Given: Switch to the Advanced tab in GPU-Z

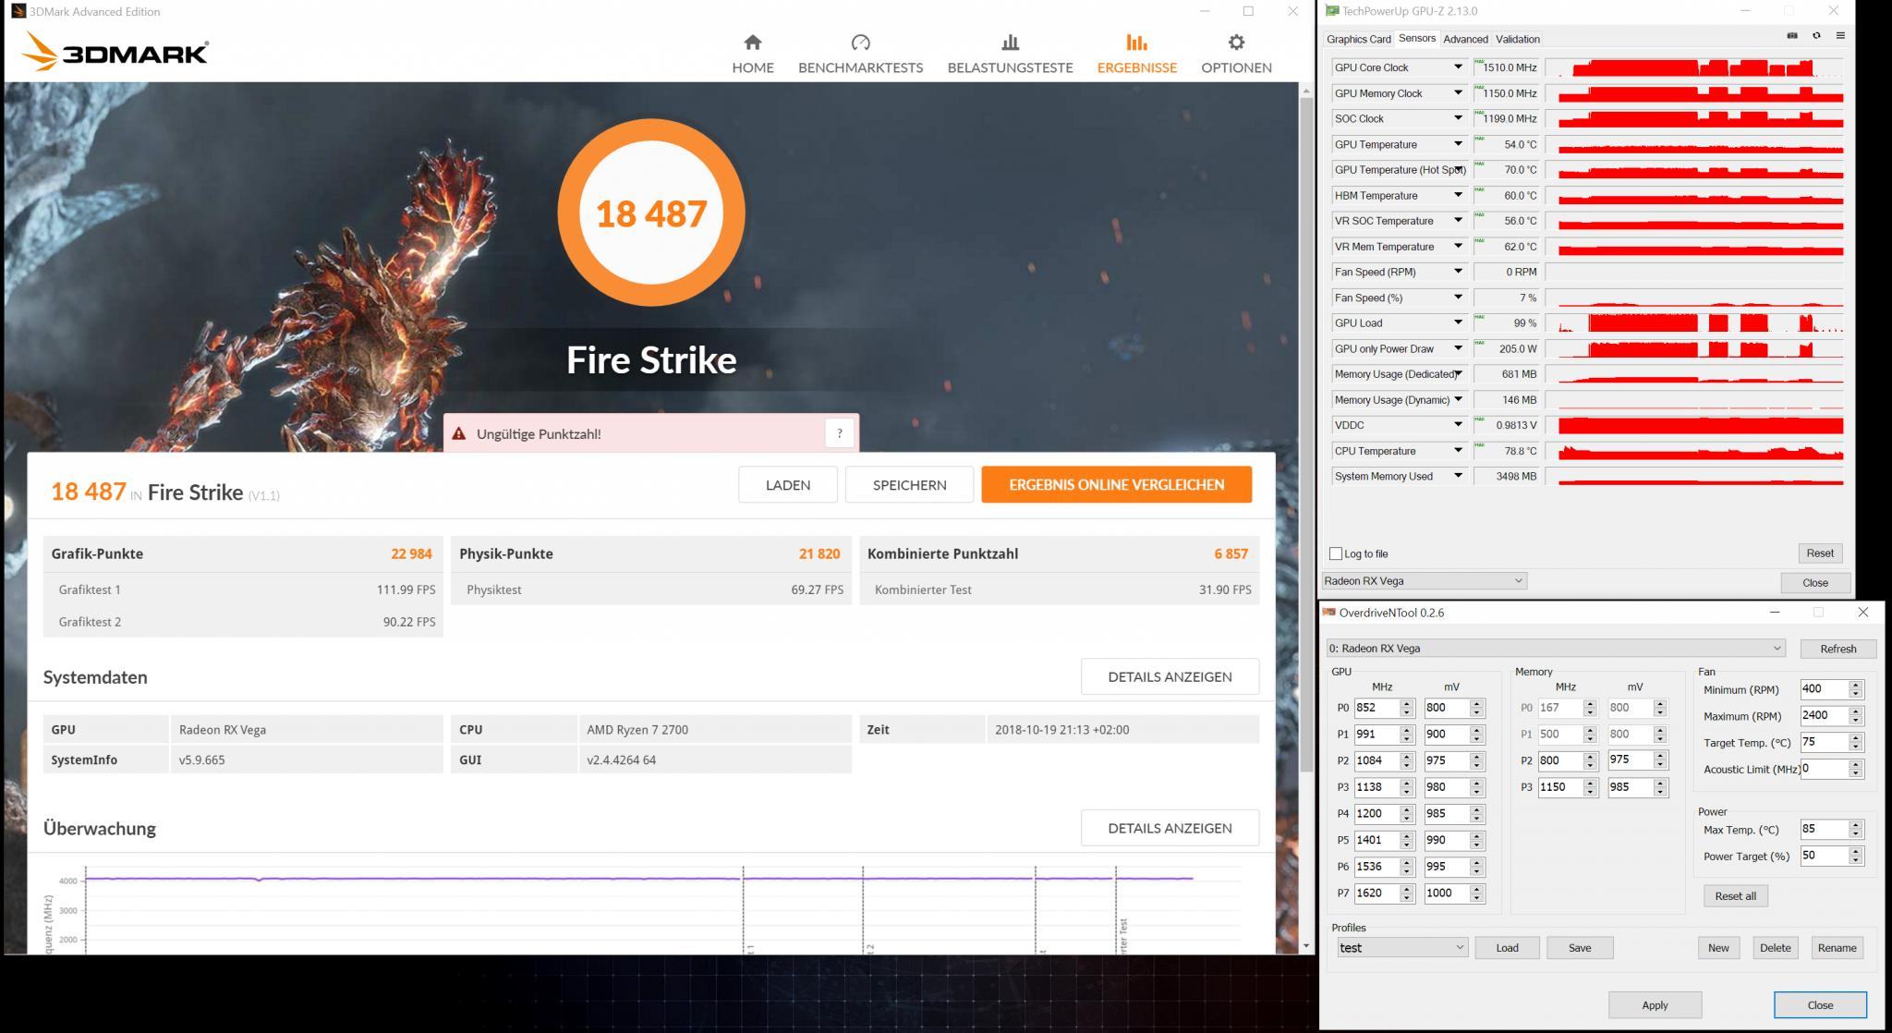Looking at the screenshot, I should [1465, 39].
